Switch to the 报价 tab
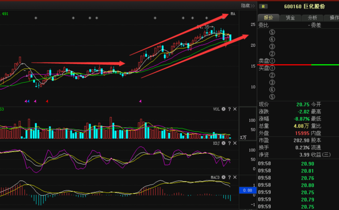The width and height of the screenshot is (339, 210). coord(268,17)
